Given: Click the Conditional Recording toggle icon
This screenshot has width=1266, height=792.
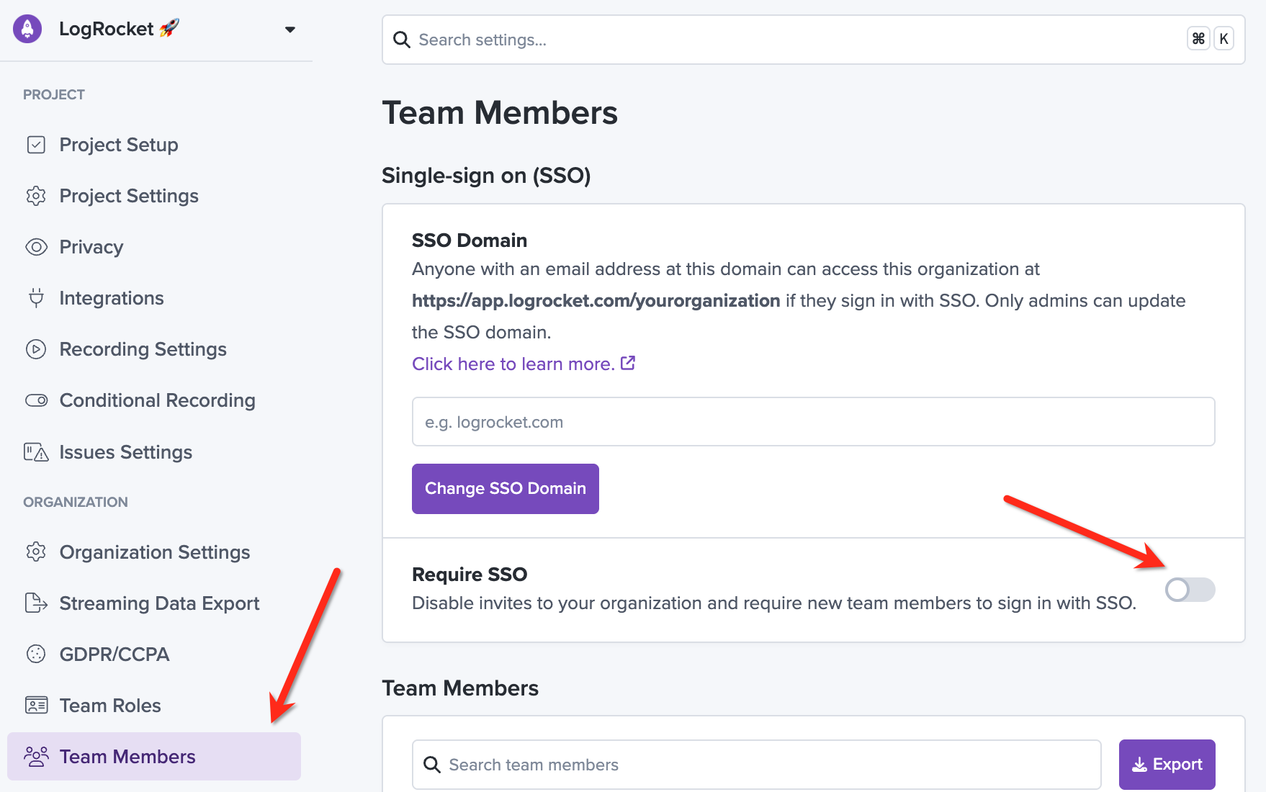Looking at the screenshot, I should tap(36, 400).
